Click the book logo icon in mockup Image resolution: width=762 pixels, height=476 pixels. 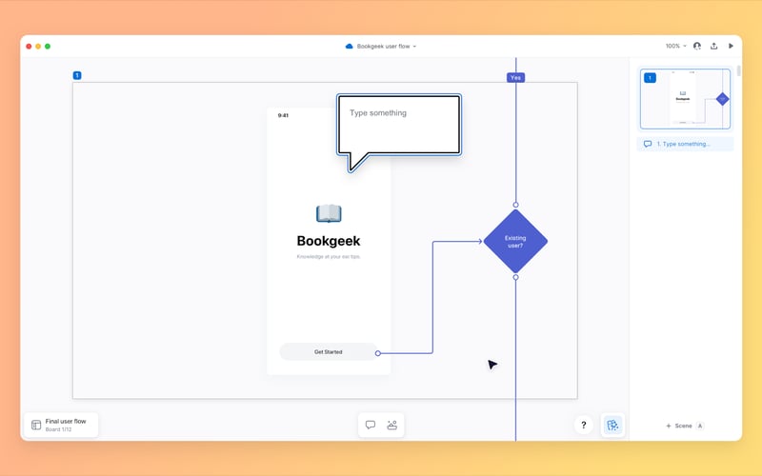329,213
